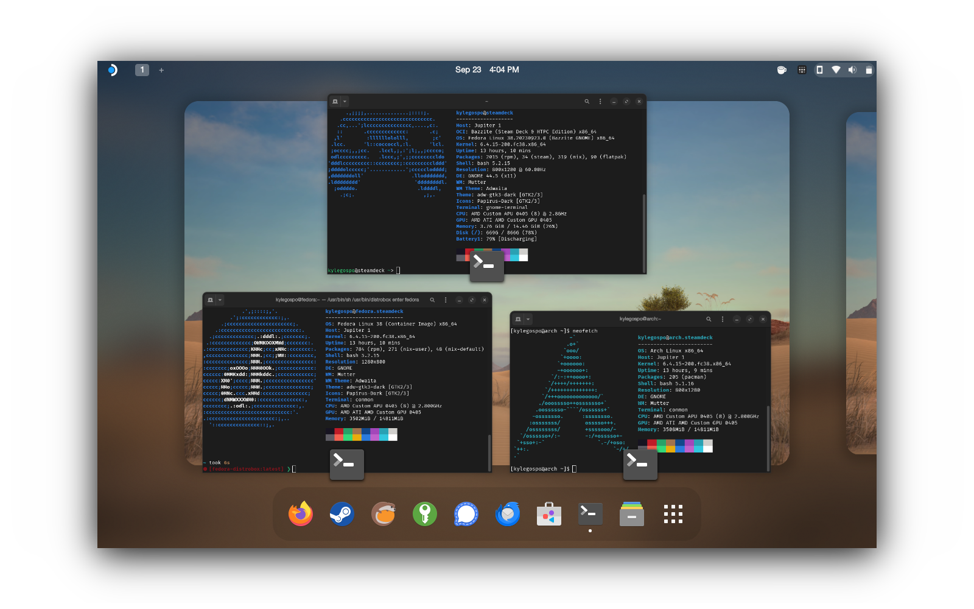974x609 pixels.
Task: Click the 'kylegospo@arch:~' title bar text
Action: tap(640, 319)
